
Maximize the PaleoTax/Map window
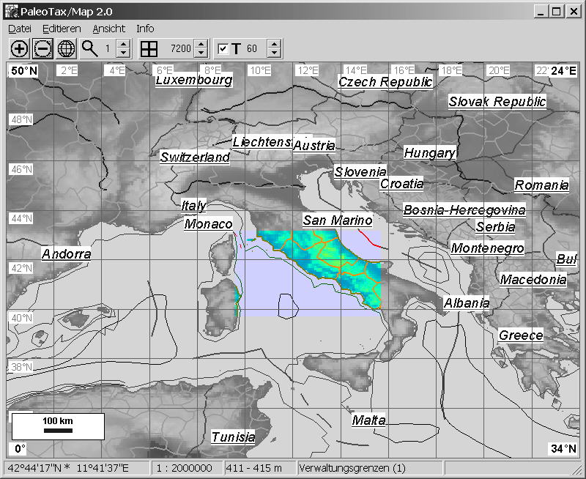point(557,11)
